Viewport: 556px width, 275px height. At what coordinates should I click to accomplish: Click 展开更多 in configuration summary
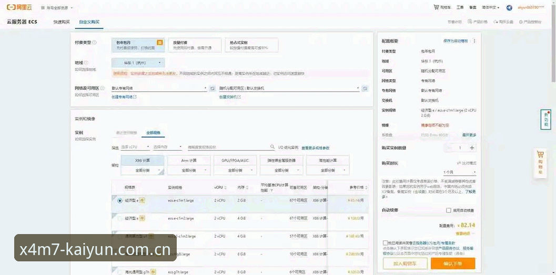(469, 135)
